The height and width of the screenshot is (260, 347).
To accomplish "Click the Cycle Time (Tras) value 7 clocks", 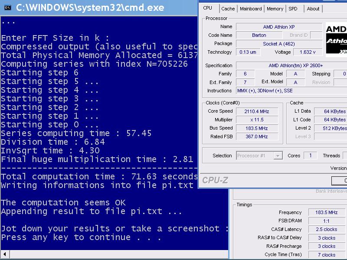I will [327, 255].
